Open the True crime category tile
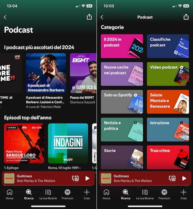Viewport: 193px width, 209px height. pos(168,157)
